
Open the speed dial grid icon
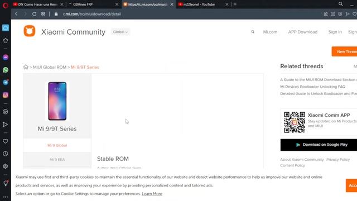(x=43, y=14)
